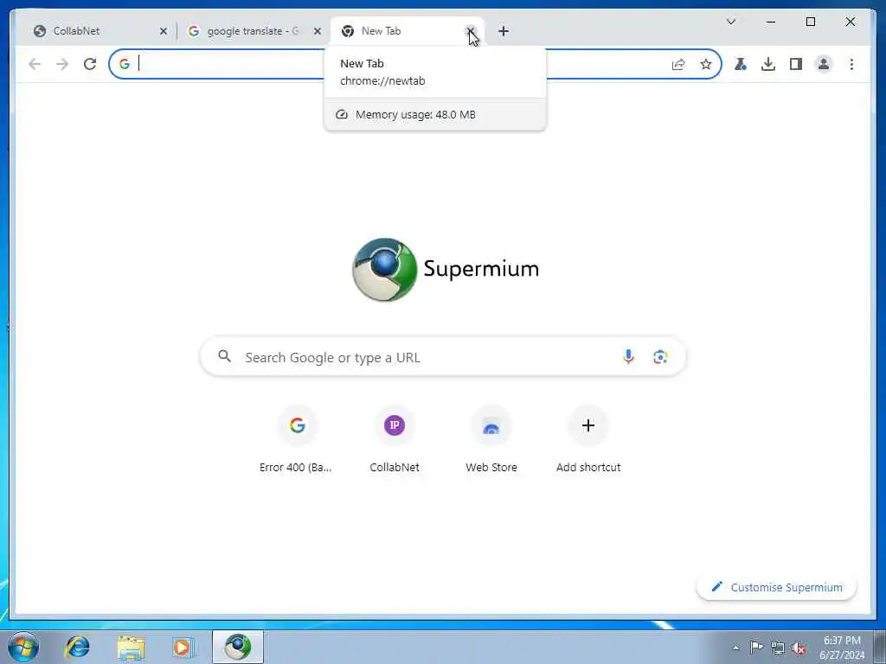Click the Supermium logo
This screenshot has width=886, height=664.
point(445,270)
